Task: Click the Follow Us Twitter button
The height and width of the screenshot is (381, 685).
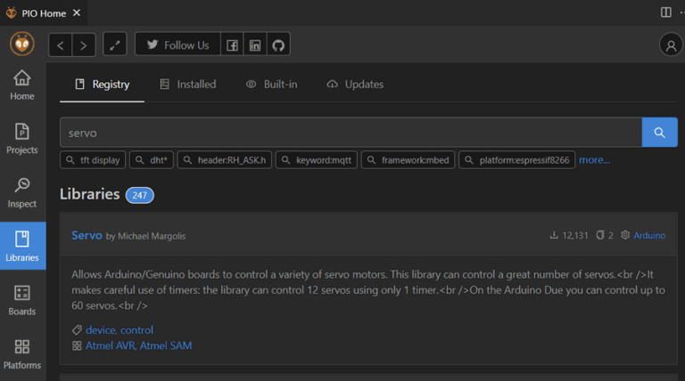Action: click(177, 45)
